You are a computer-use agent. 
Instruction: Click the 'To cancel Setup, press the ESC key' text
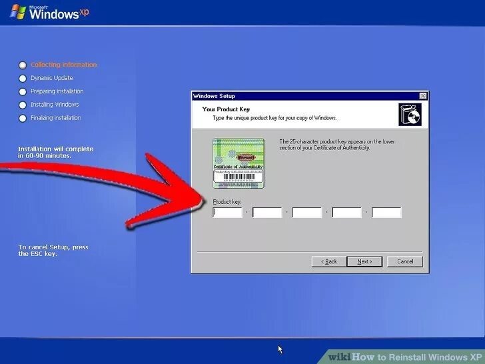tap(53, 251)
